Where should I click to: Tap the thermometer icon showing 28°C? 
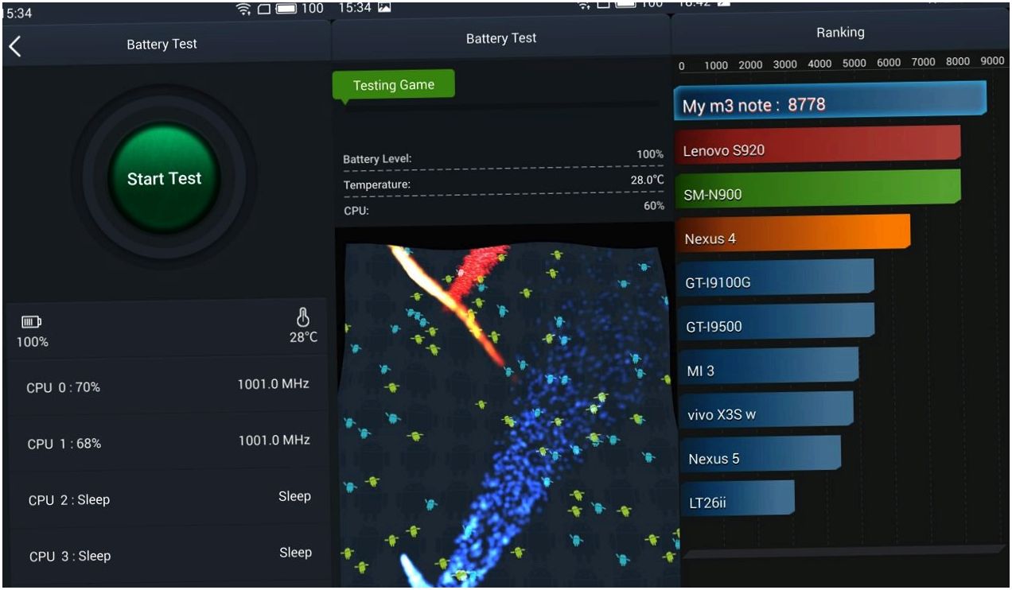click(x=303, y=318)
